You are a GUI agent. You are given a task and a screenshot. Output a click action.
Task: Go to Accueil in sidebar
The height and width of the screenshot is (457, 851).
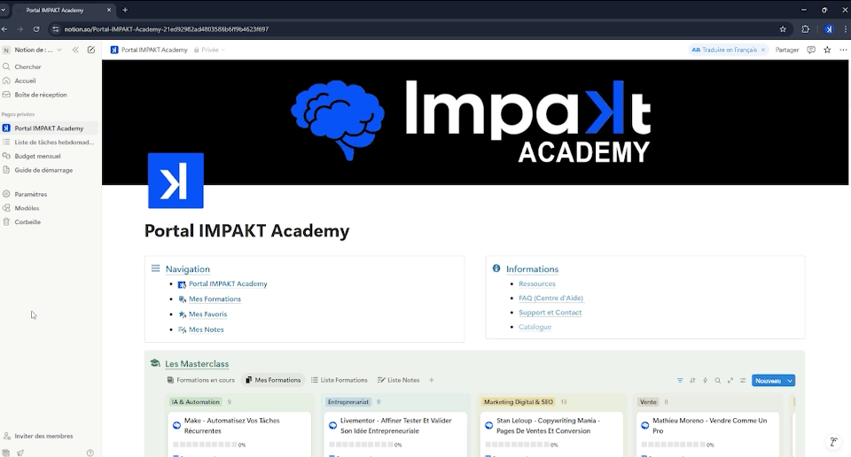(25, 81)
